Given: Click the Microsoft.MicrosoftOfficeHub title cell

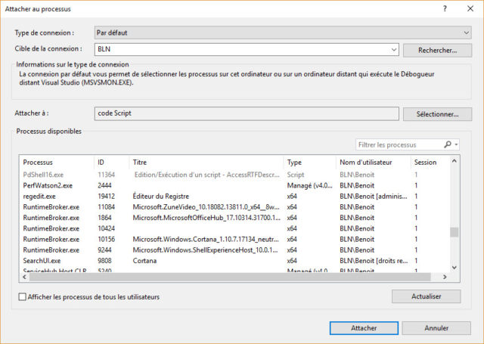Looking at the screenshot, I should pyautogui.click(x=206, y=218).
